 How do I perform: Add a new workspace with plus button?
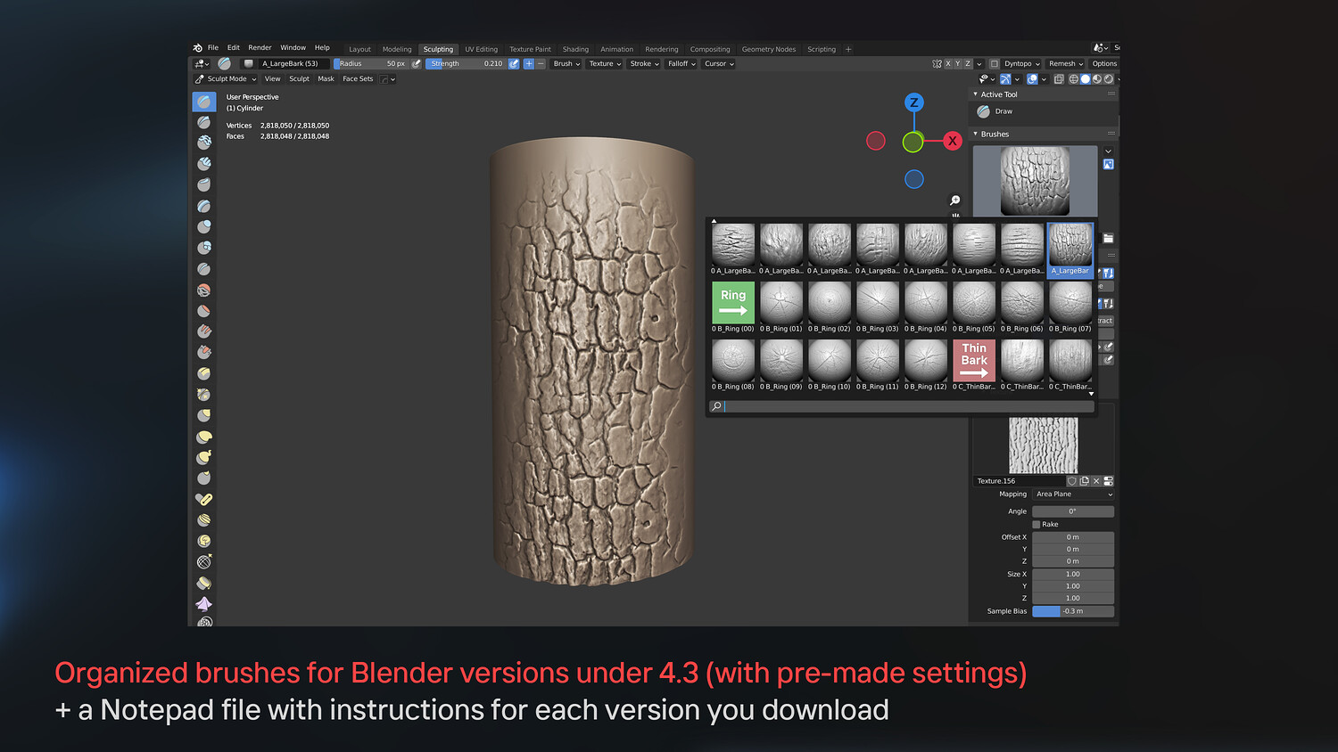pyautogui.click(x=848, y=49)
